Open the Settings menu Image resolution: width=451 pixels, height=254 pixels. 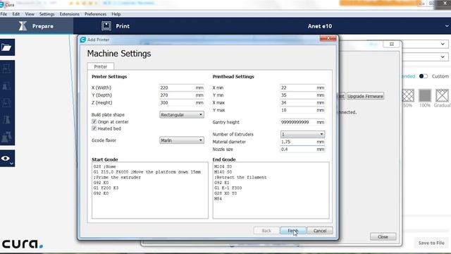click(47, 14)
